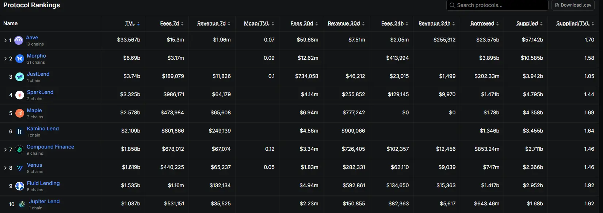The width and height of the screenshot is (603, 213).
Task: Click the Aave protocol logo icon
Action: pos(19,40)
